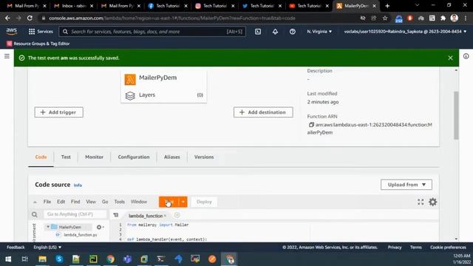The width and height of the screenshot is (473, 266).
Task: Open the Feedback link in footer
Action: 16,247
